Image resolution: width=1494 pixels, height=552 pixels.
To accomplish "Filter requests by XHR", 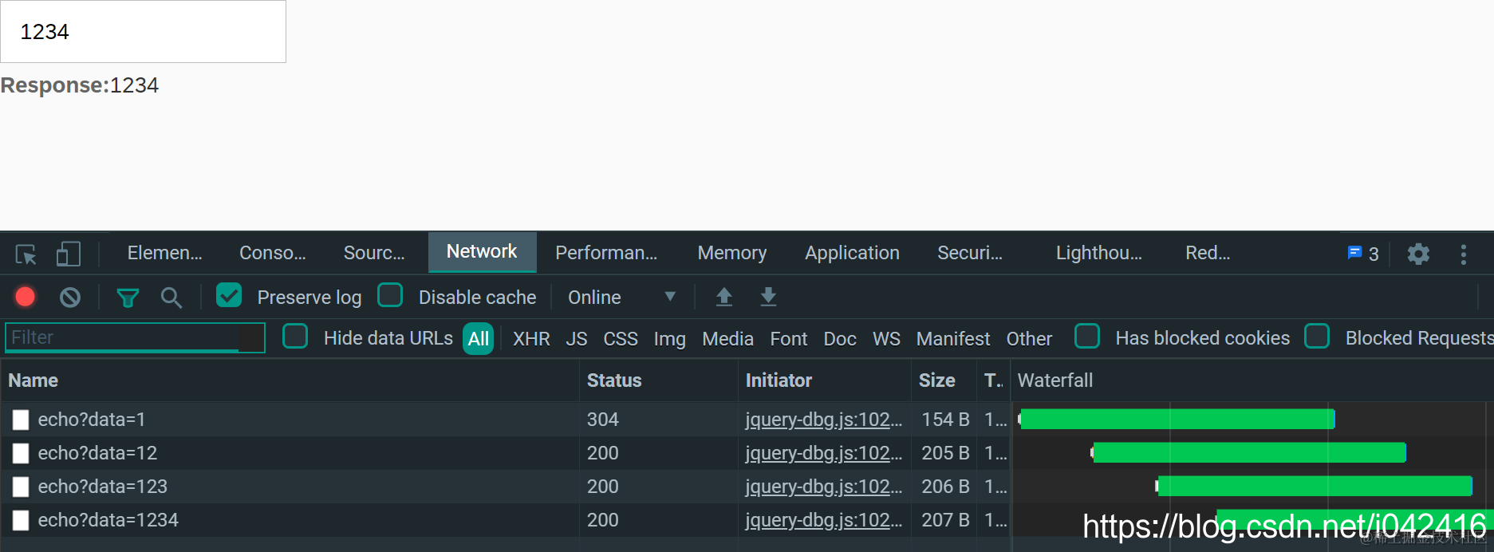I will [531, 339].
